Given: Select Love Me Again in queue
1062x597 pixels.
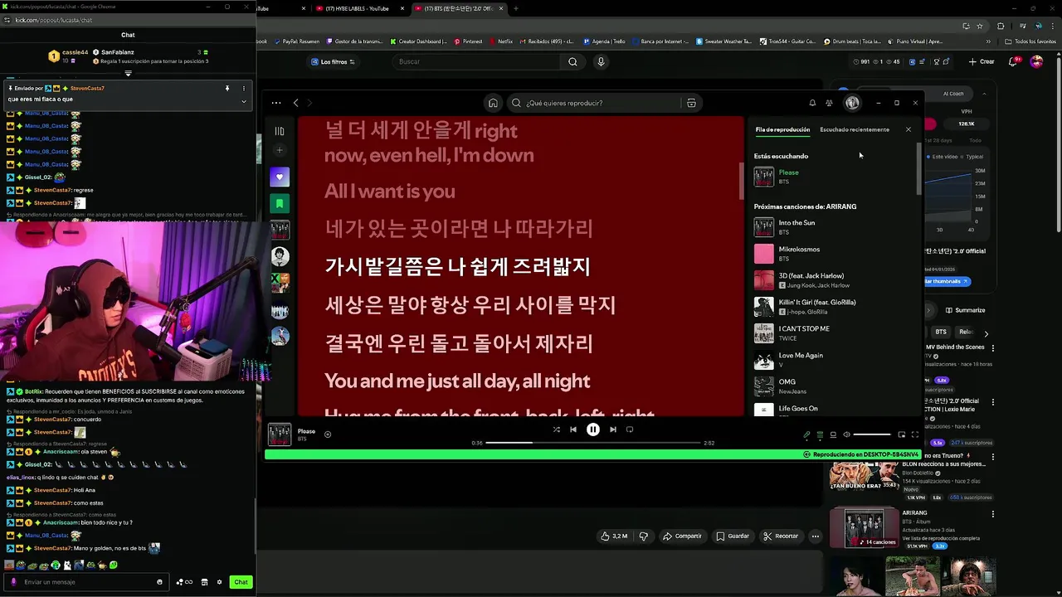Looking at the screenshot, I should pyautogui.click(x=833, y=360).
